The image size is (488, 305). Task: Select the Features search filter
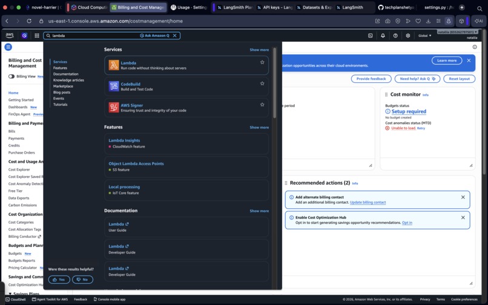60,68
